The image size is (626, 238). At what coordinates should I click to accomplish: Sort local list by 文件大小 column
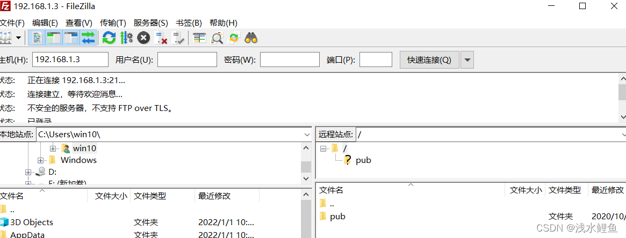point(109,196)
